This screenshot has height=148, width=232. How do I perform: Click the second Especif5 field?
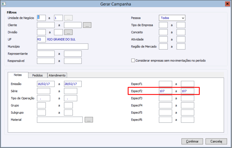(x=188, y=112)
